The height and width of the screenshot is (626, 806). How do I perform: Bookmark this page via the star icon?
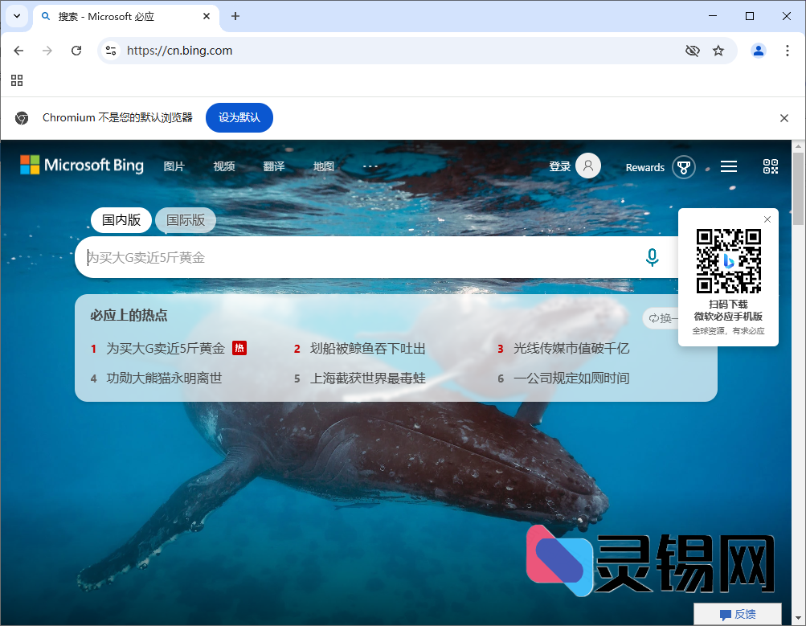click(x=718, y=50)
